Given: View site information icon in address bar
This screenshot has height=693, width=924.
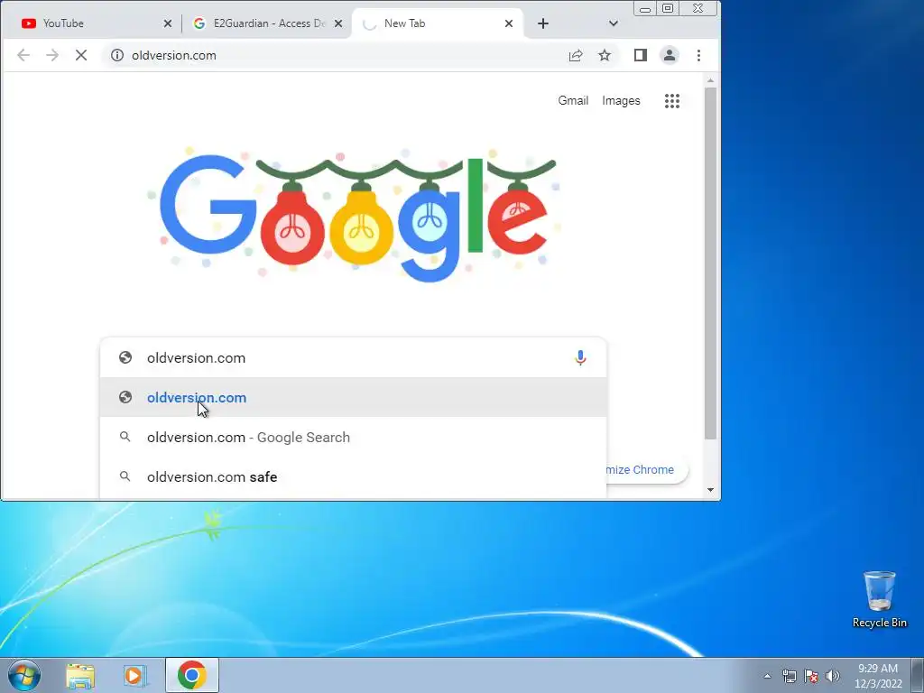Looking at the screenshot, I should (117, 55).
